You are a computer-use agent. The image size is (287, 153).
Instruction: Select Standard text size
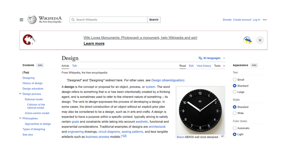pos(235,86)
